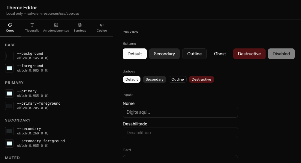Image resolution: width=301 pixels, height=163 pixels.
Task: Click the Theme Editor title
Action: [x=22, y=8]
